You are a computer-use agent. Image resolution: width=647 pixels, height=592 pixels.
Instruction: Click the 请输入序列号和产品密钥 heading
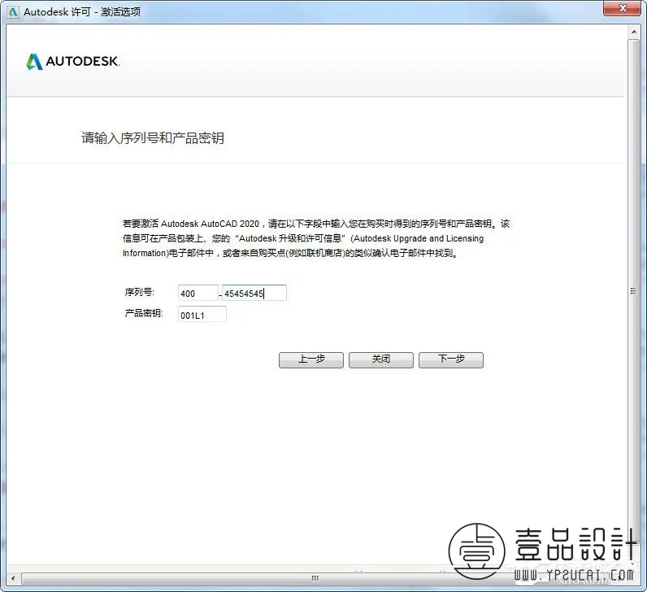153,138
